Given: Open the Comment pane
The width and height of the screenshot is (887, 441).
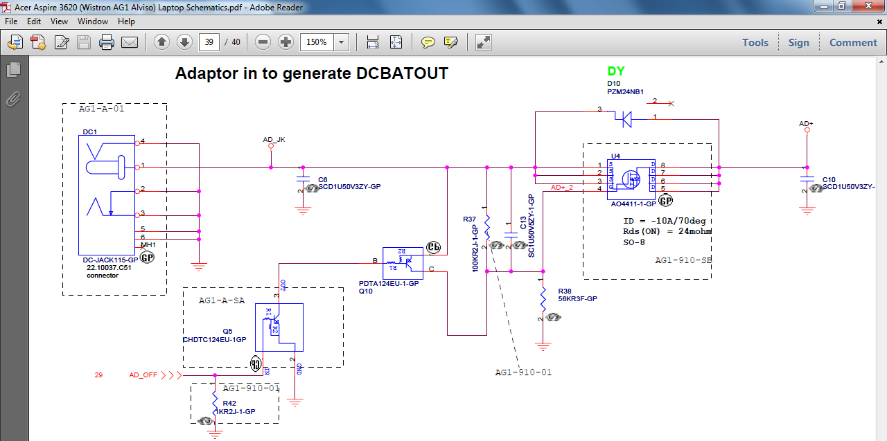Looking at the screenshot, I should pos(853,42).
